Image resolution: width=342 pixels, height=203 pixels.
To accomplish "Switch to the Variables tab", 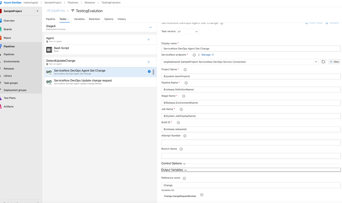I will [x=79, y=19].
